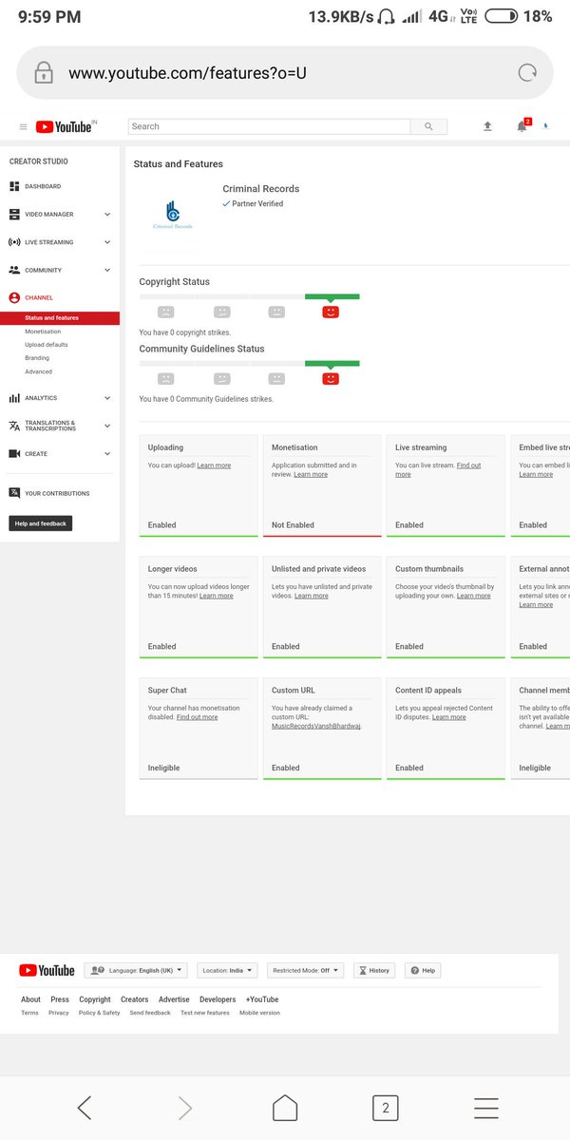Screen dimensions: 570x1140
Task: Click the Help and feedback button
Action: coord(41,523)
